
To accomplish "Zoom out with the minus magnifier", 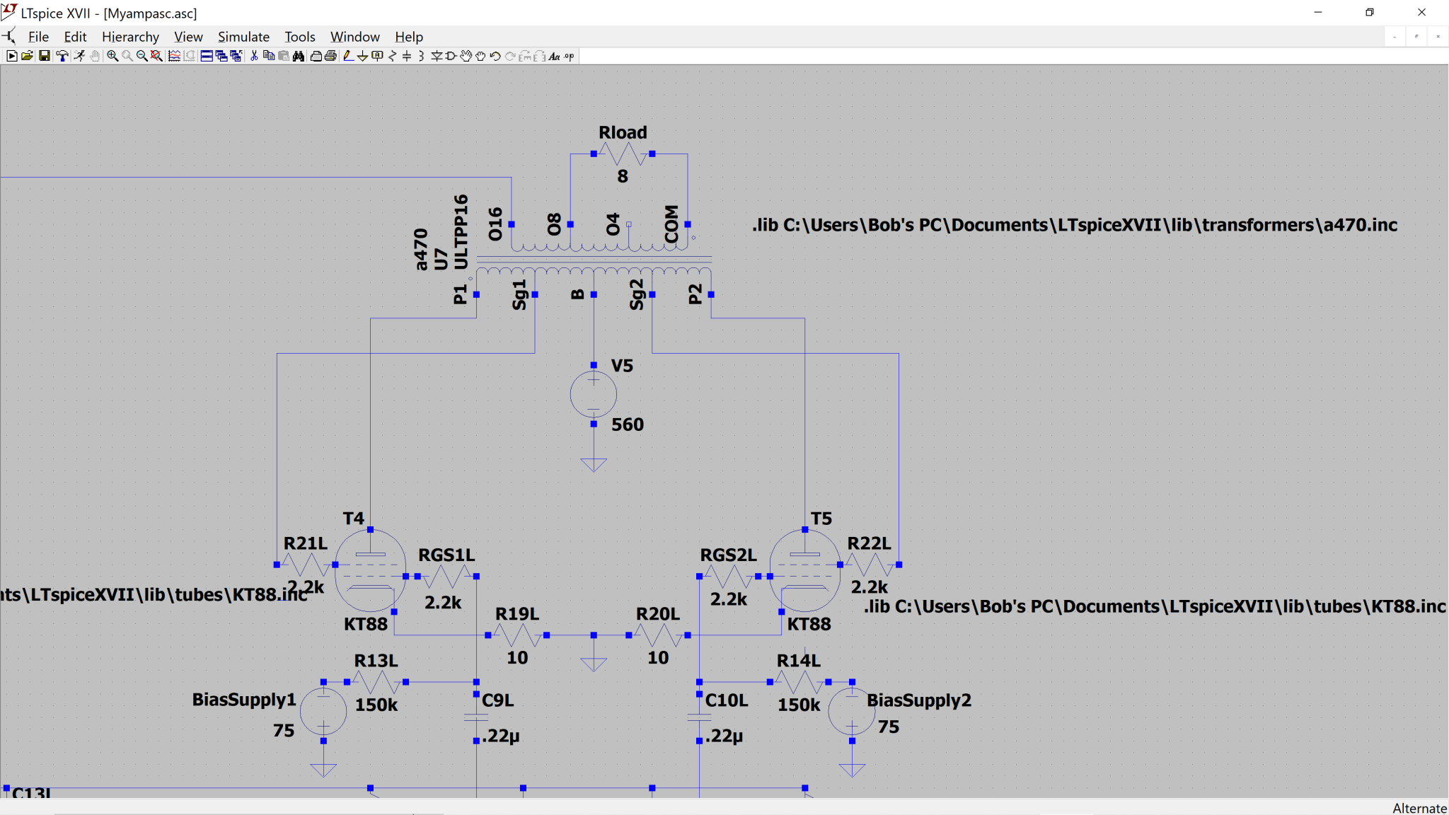I will click(142, 56).
